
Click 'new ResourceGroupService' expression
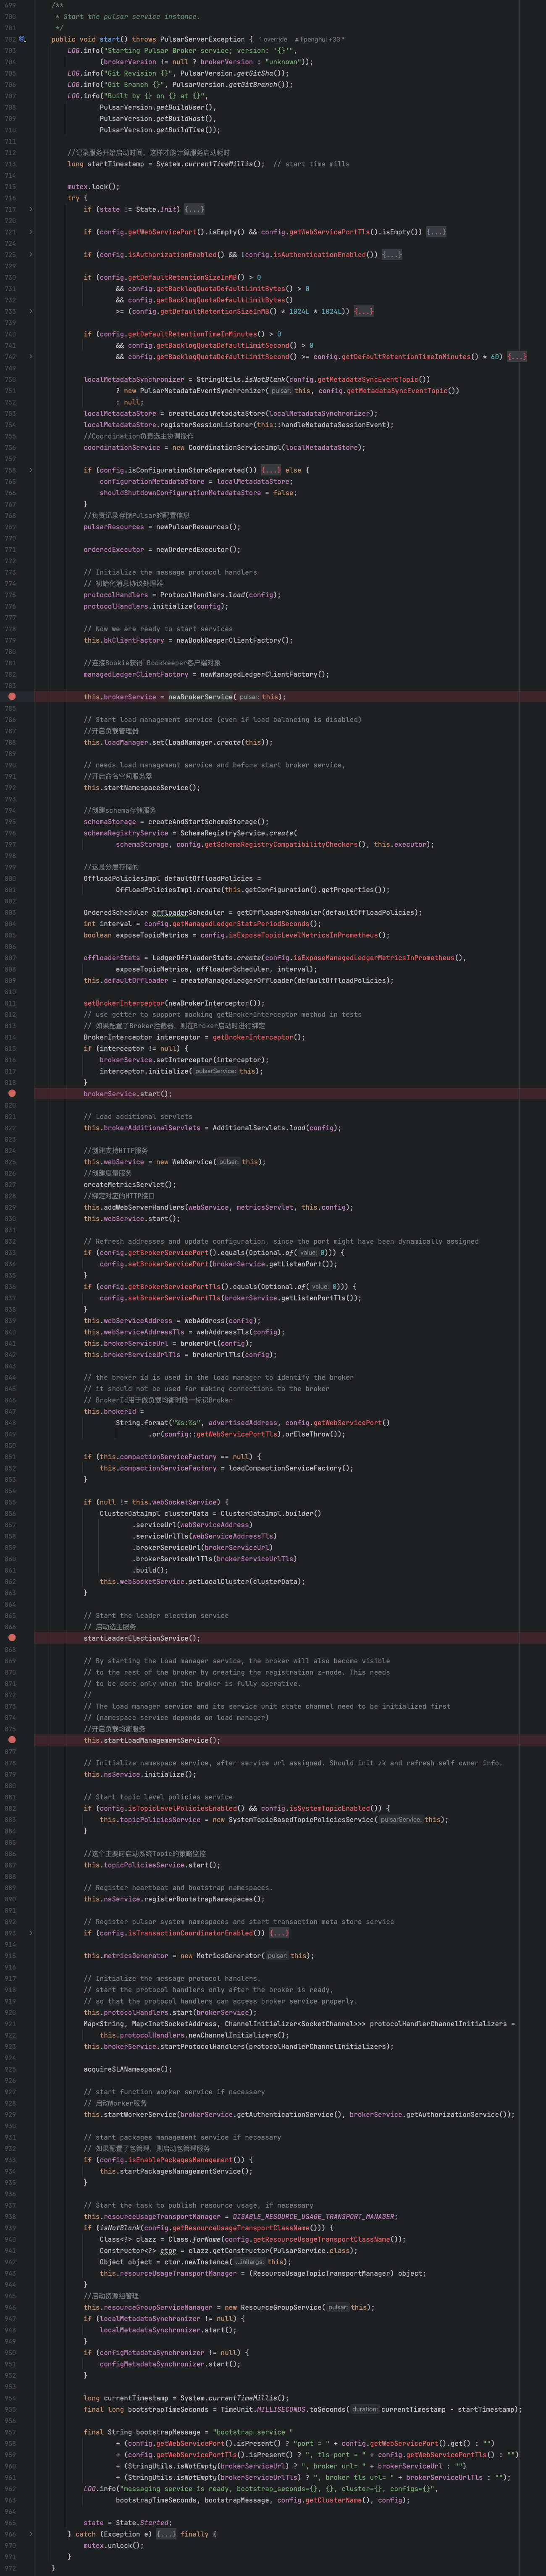point(274,2307)
